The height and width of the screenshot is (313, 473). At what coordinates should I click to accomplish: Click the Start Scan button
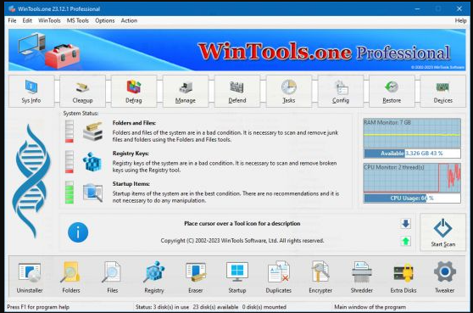coord(442,232)
